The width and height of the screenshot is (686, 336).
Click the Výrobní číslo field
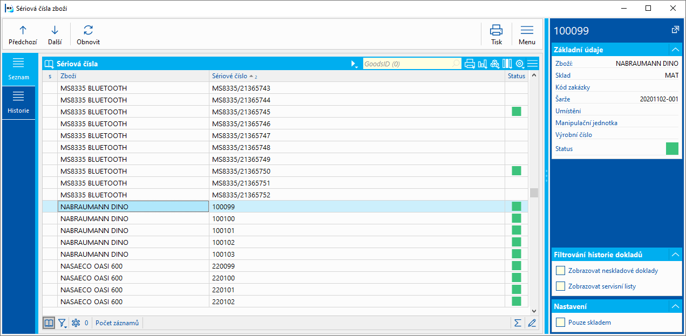(616, 135)
